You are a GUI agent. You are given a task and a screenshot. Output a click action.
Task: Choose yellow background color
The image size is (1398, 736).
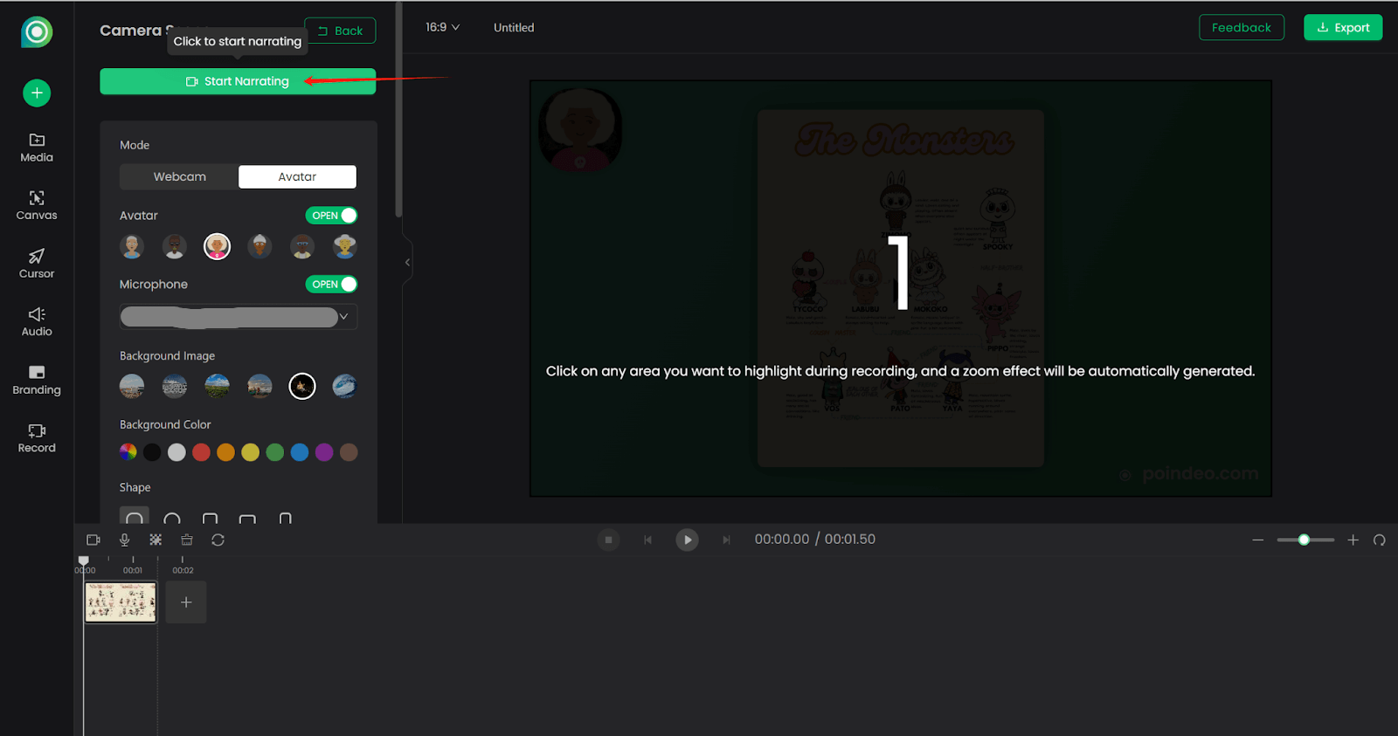250,452
